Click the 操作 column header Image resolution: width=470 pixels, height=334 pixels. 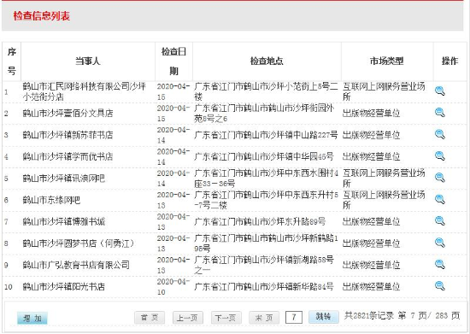(449, 62)
